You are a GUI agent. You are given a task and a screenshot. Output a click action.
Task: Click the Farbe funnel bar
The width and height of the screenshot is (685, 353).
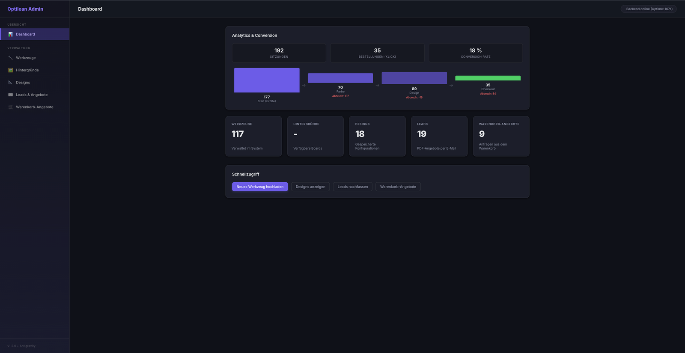(340, 78)
